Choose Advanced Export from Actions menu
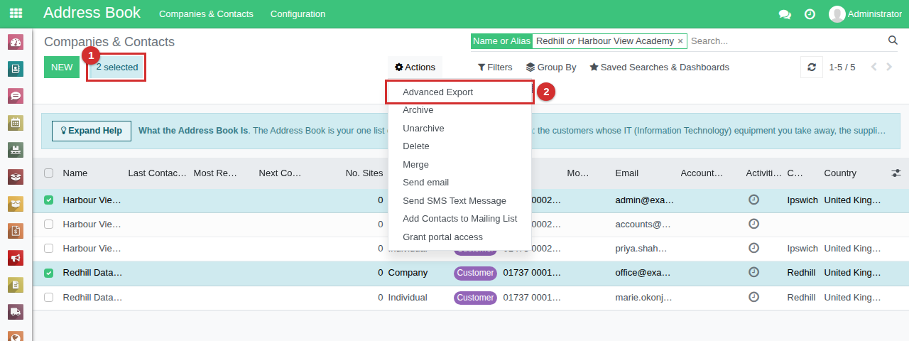 click(459, 92)
